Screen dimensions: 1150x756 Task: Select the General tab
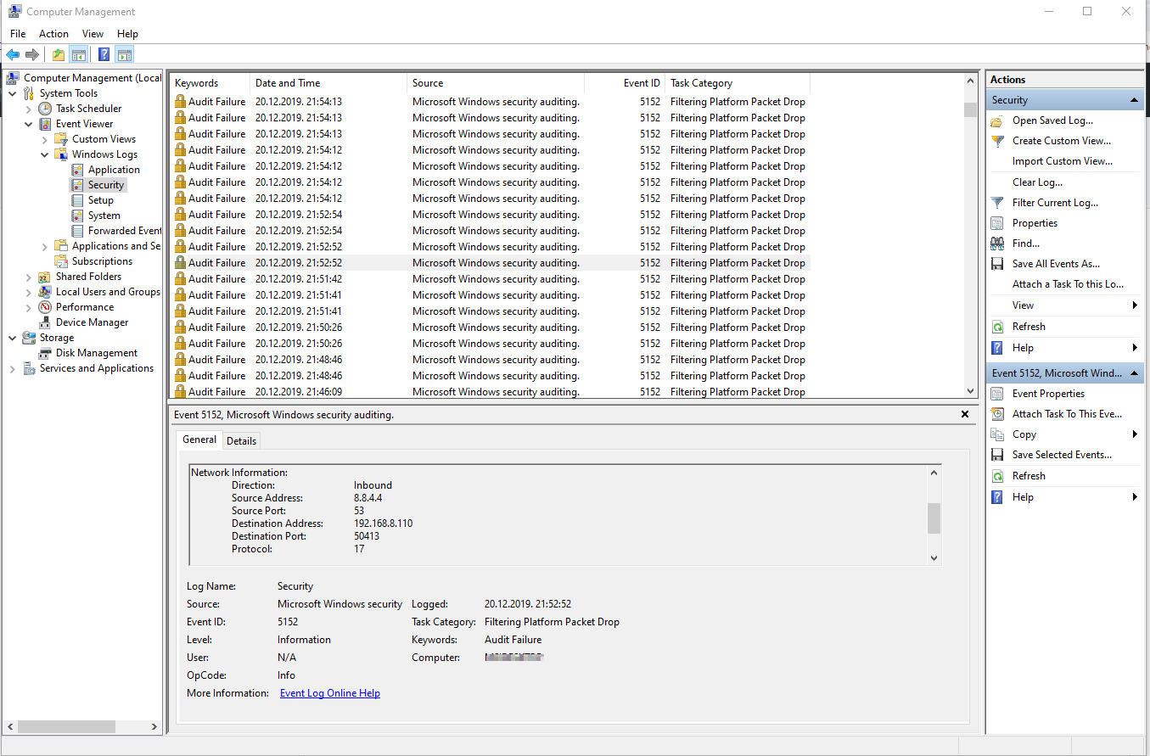pos(199,440)
